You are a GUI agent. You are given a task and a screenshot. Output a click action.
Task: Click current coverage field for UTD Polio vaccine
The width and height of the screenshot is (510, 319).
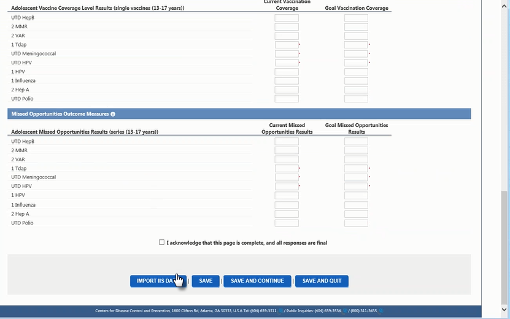(x=287, y=99)
